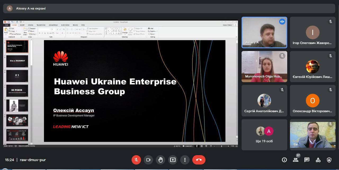The height and width of the screenshot is (170, 339).
Task: Expand the Select dropdown in Editing group
Action: coord(152,34)
